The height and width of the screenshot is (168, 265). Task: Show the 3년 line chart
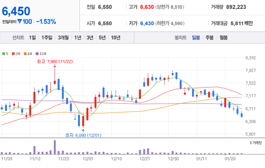click(90, 37)
